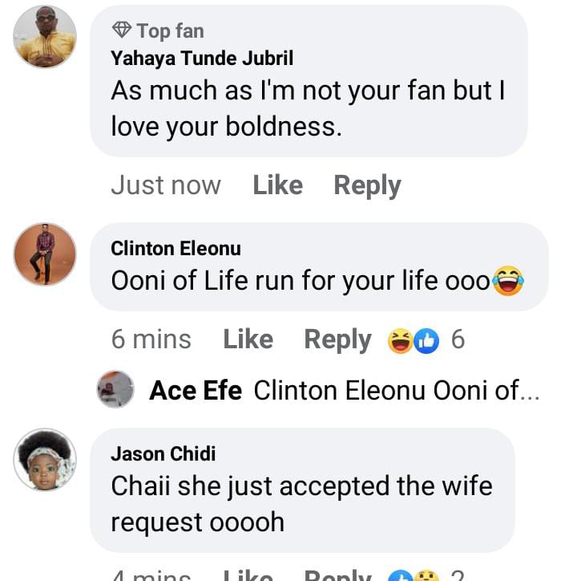Click Clinton Eleonu's name link
Viewport: 577px width, 581px height.
176,249
